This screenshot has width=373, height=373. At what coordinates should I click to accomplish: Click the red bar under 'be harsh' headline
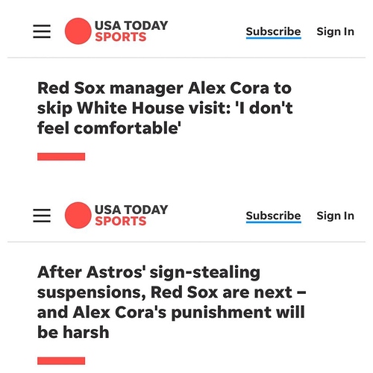click(x=61, y=360)
